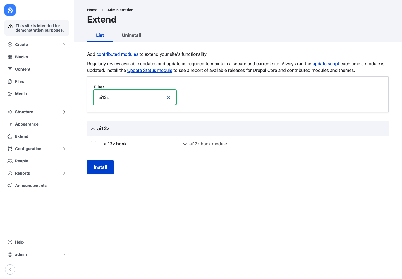Click the Configuration sliders icon

pyautogui.click(x=10, y=149)
